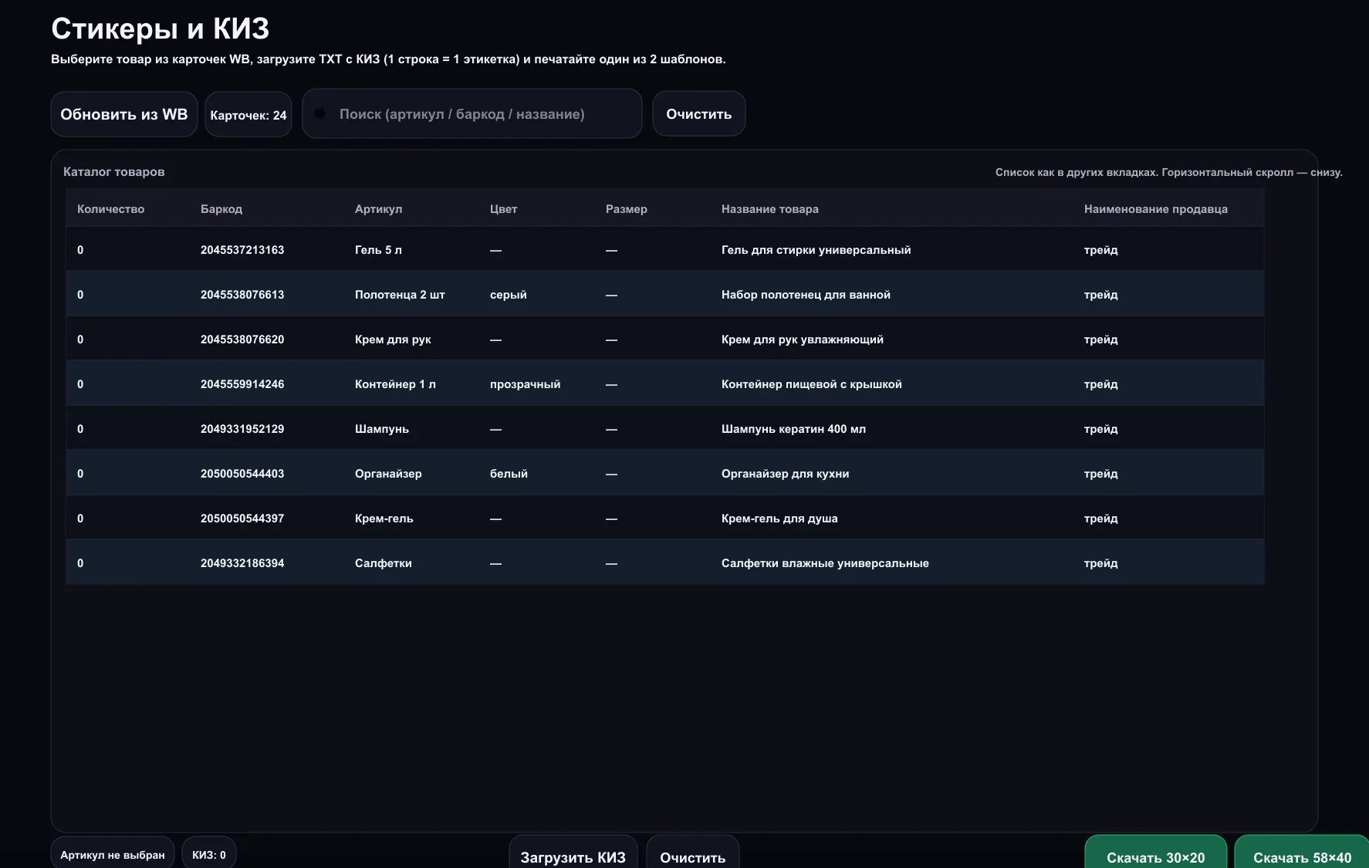This screenshot has width=1369, height=868.
Task: Click the search icon dot in search field
Action: point(319,113)
